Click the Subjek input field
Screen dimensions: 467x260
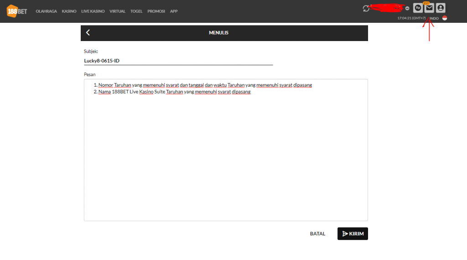[x=178, y=61]
